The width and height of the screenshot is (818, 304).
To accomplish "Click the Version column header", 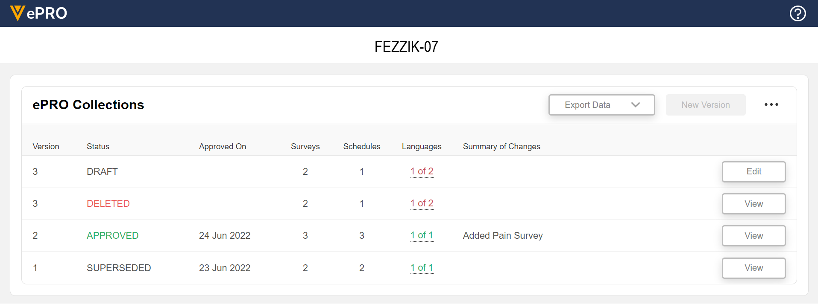I will coord(46,146).
